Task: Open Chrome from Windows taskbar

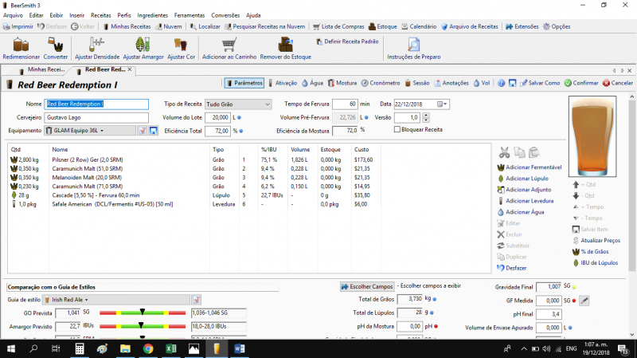Action: pyautogui.click(x=148, y=348)
